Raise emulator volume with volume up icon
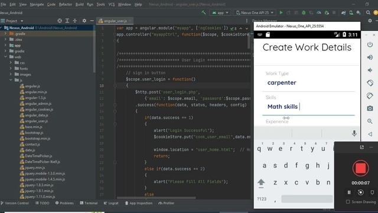 370,57
